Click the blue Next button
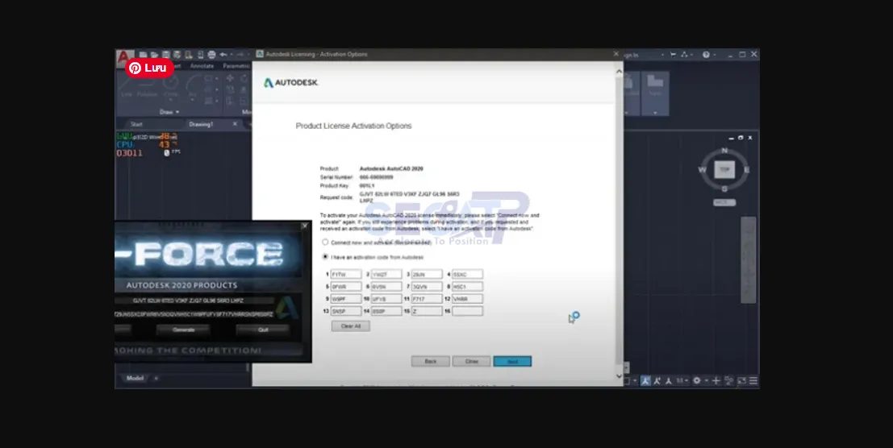 (x=512, y=362)
